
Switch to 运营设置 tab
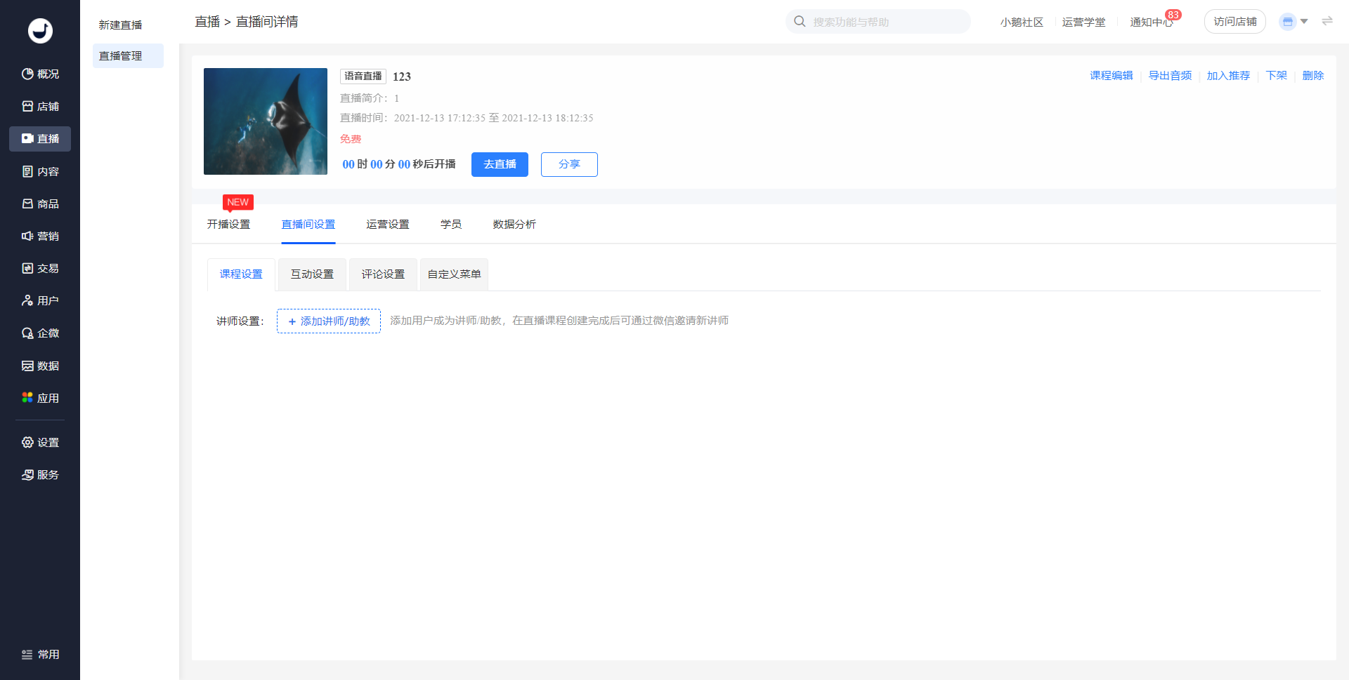387,224
